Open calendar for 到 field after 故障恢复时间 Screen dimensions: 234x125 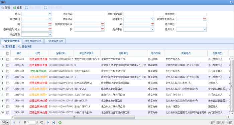pyautogui.click(x=152, y=24)
